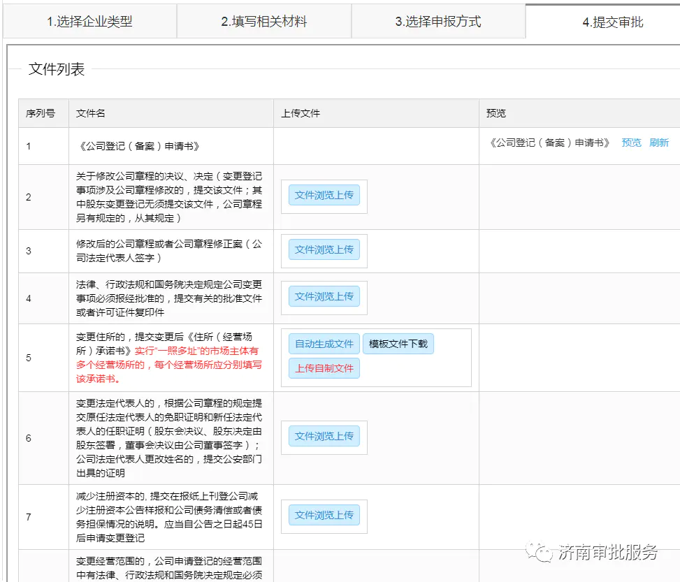Click 刷新 to refresh the application form preview

pos(660,142)
